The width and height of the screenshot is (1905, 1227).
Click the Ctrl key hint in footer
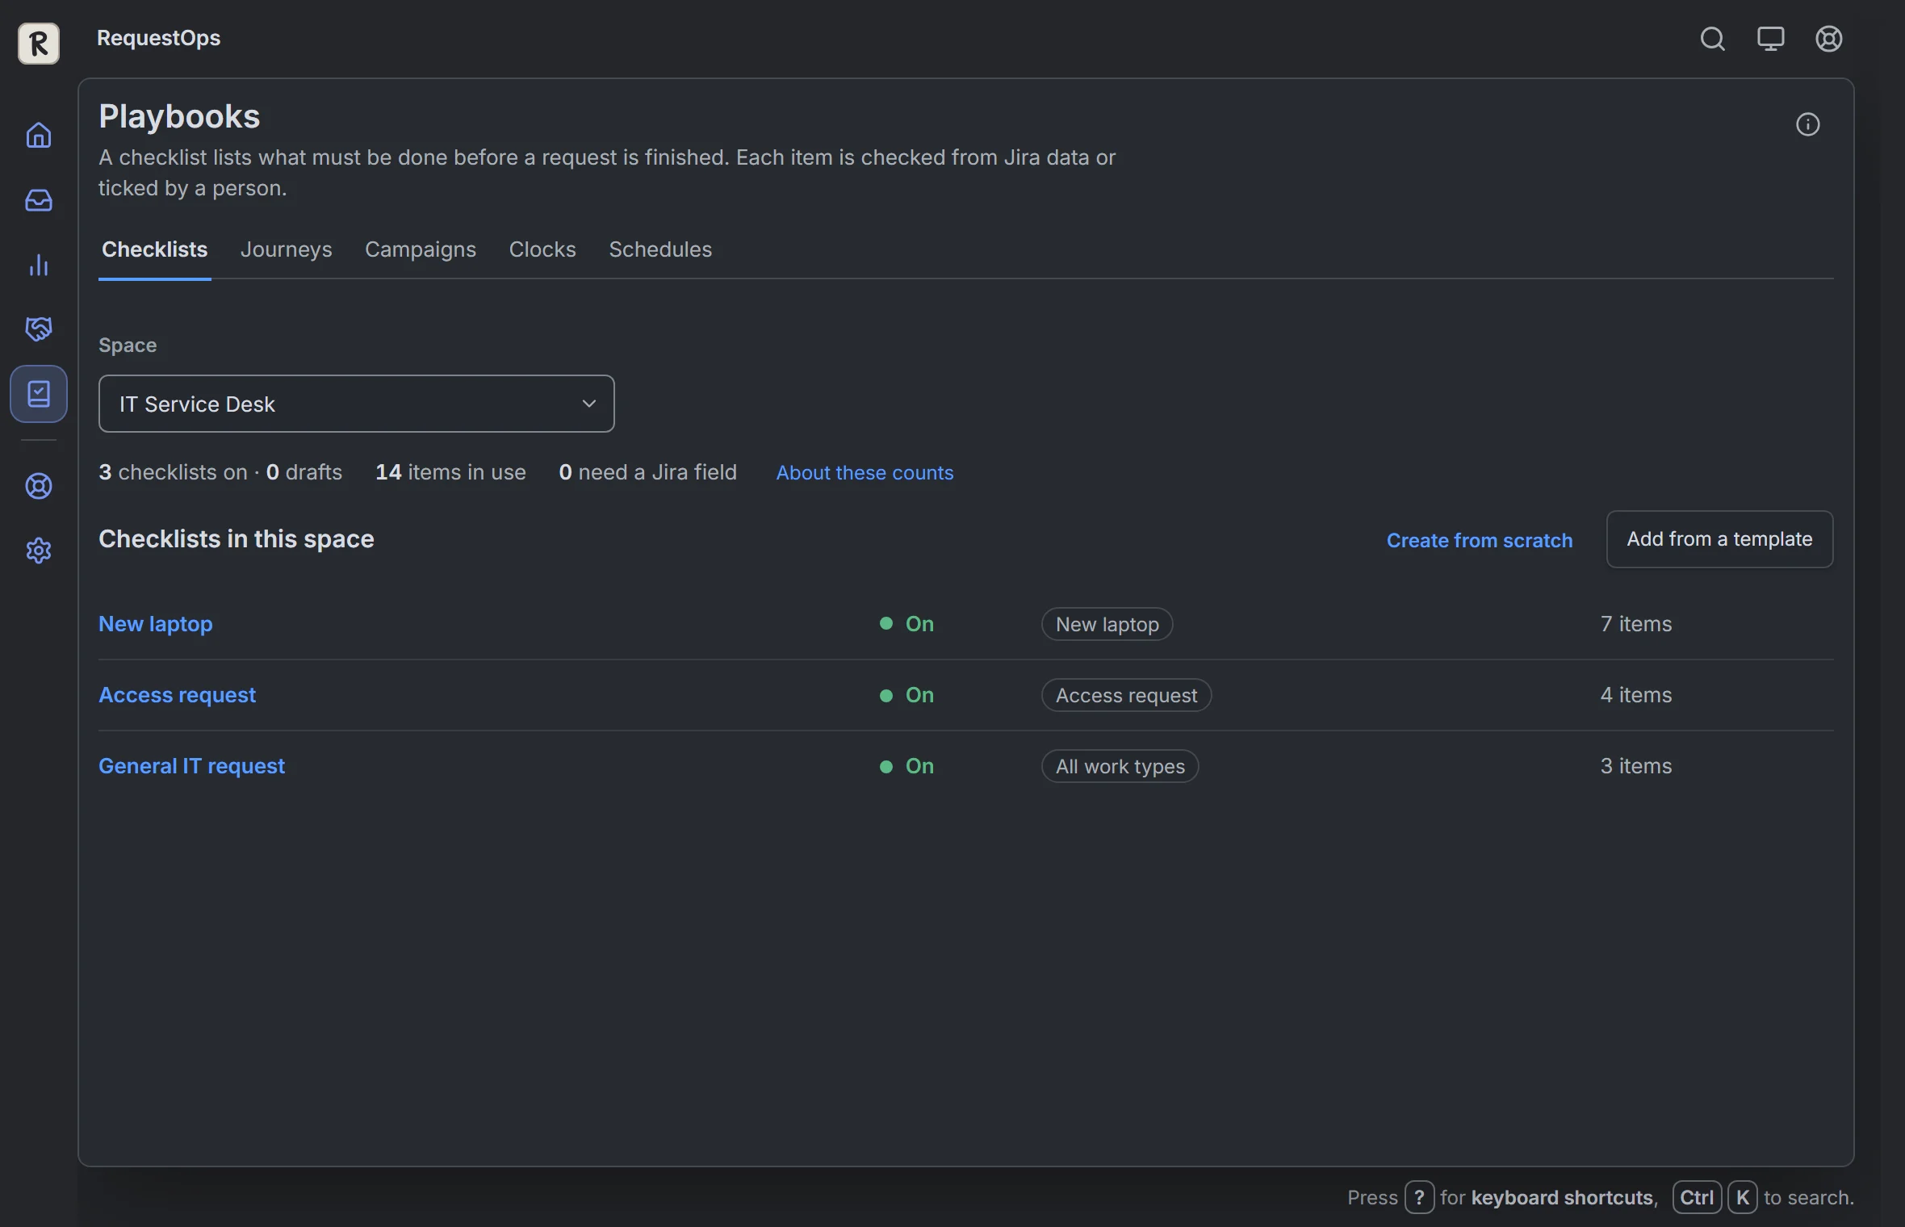tap(1697, 1197)
